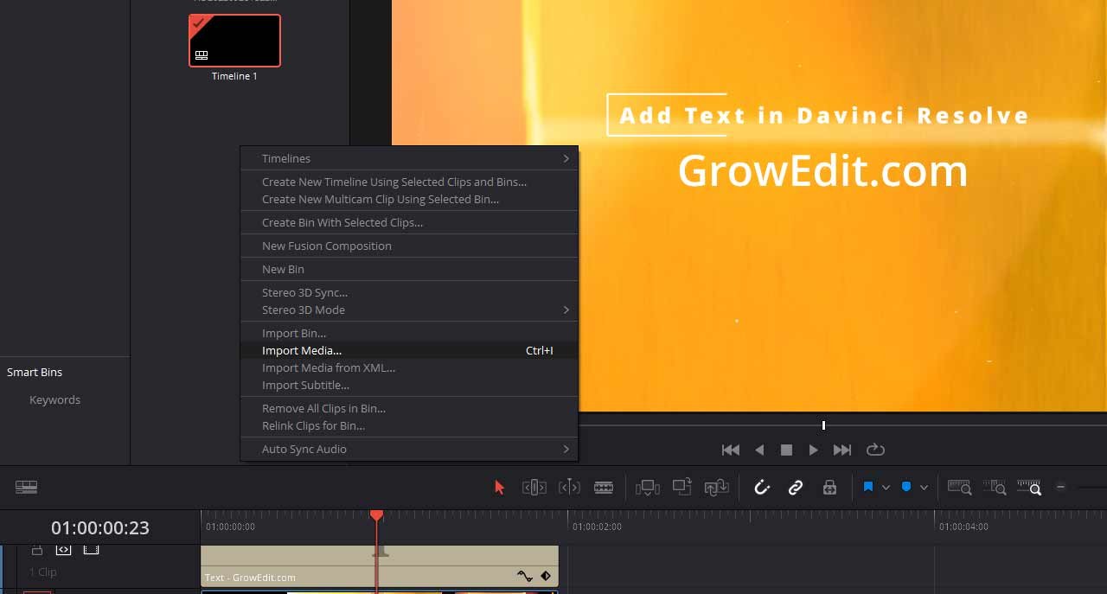Choose Create Bin With Selected Clips
The image size is (1107, 594).
(409, 222)
